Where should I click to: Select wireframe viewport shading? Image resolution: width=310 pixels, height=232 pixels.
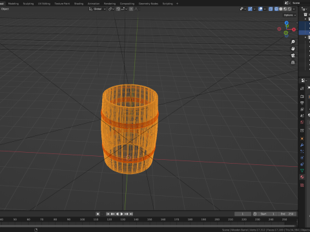[276, 9]
